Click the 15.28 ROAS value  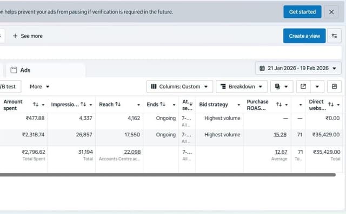[280, 135]
